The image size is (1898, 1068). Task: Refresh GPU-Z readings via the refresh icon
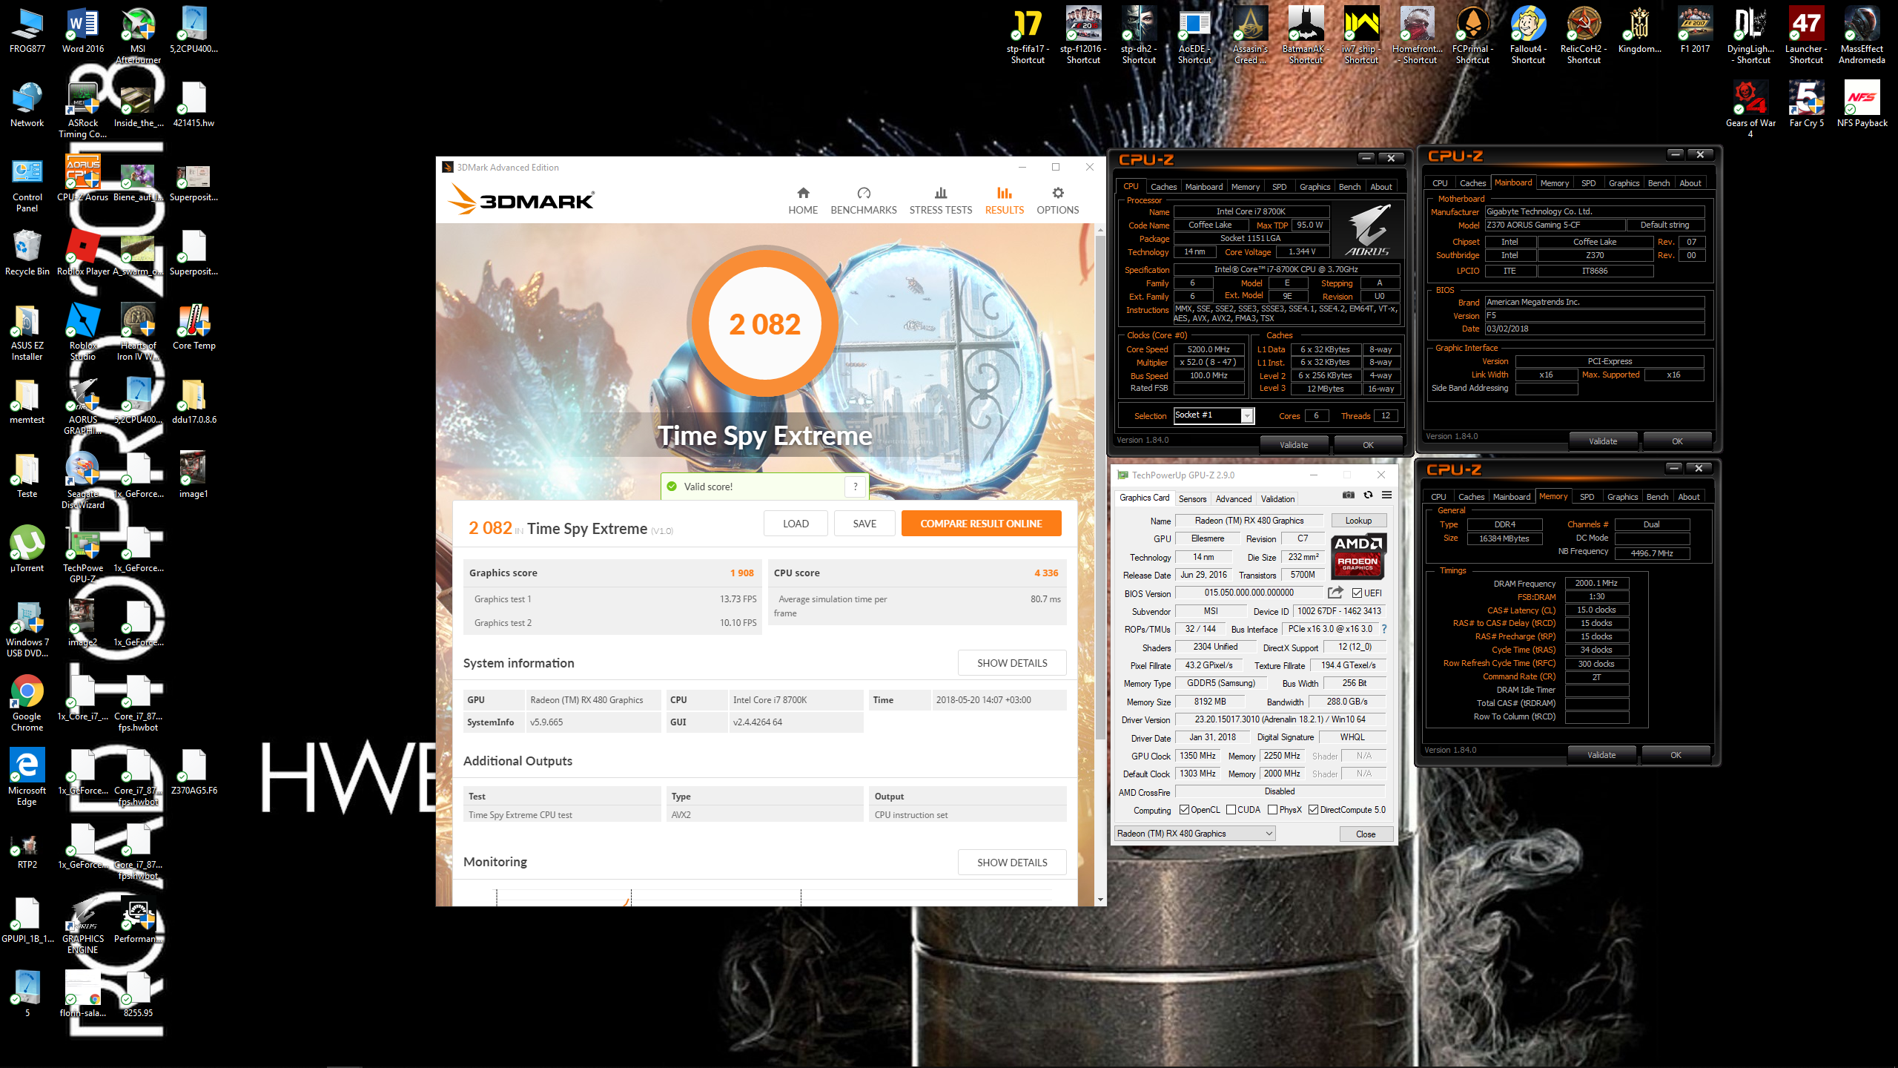pyautogui.click(x=1368, y=495)
